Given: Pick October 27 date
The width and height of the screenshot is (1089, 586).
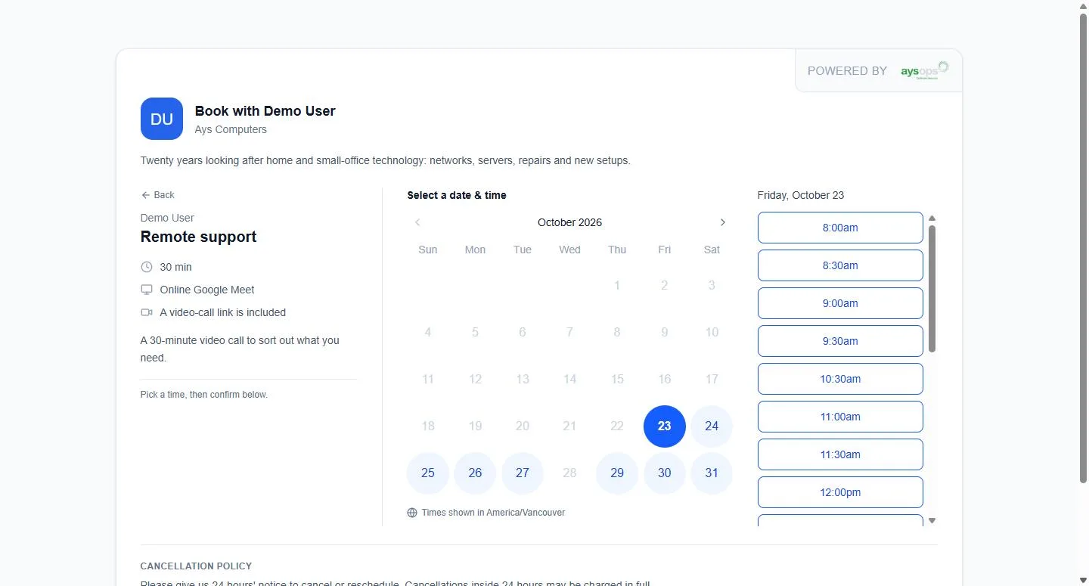Looking at the screenshot, I should coord(523,473).
